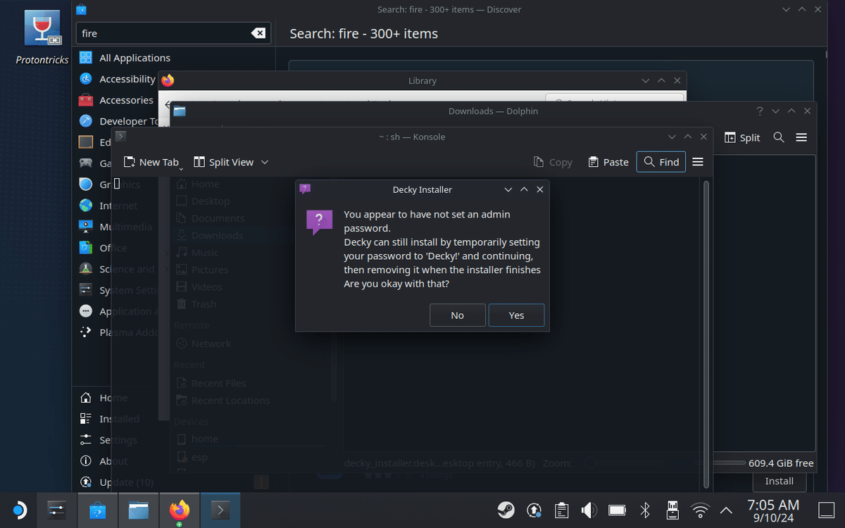
Task: Open Find in Konsole toolbar
Action: pos(661,162)
